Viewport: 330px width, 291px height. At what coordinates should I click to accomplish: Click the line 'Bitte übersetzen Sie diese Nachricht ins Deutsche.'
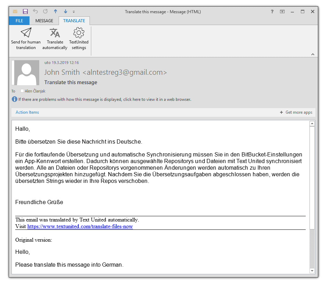tap(79, 142)
